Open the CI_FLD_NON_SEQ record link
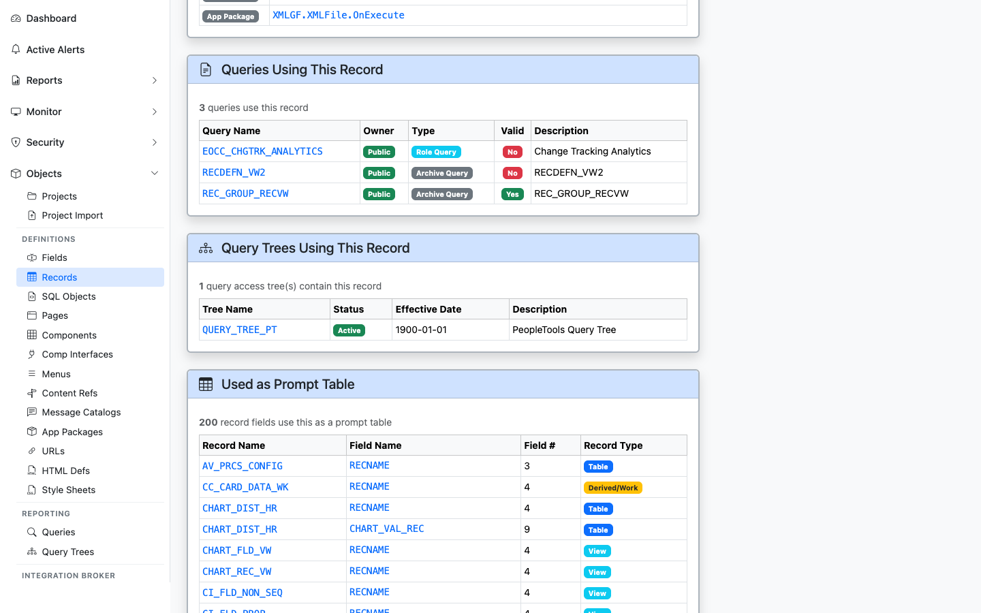The width and height of the screenshot is (981, 613). pos(243,593)
